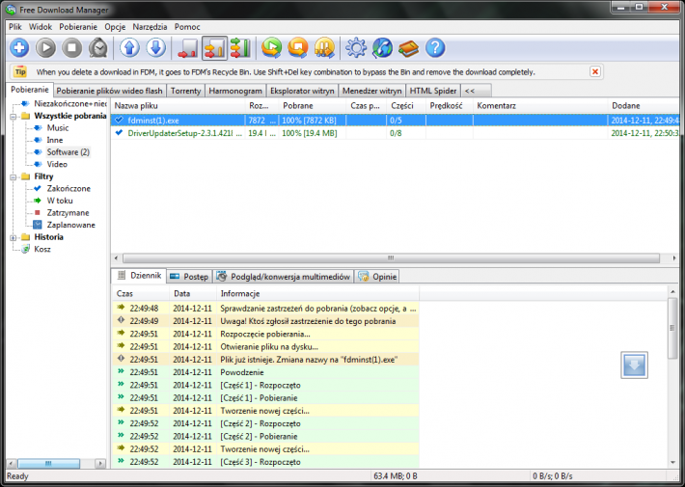Viewport: 685px width, 487px height.
Task: Click log panel vertical scrollbar thumb
Action: coord(671,329)
